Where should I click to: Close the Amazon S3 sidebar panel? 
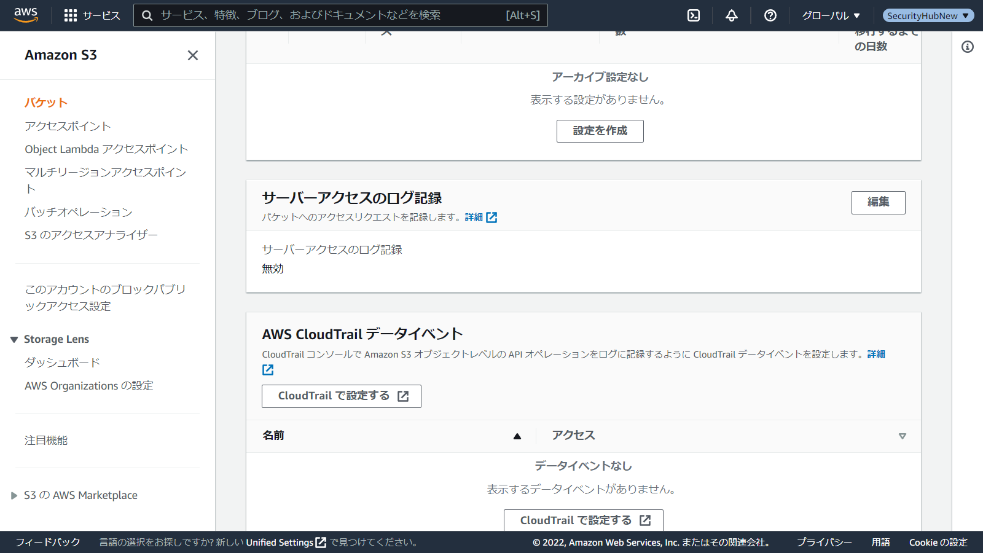192,55
